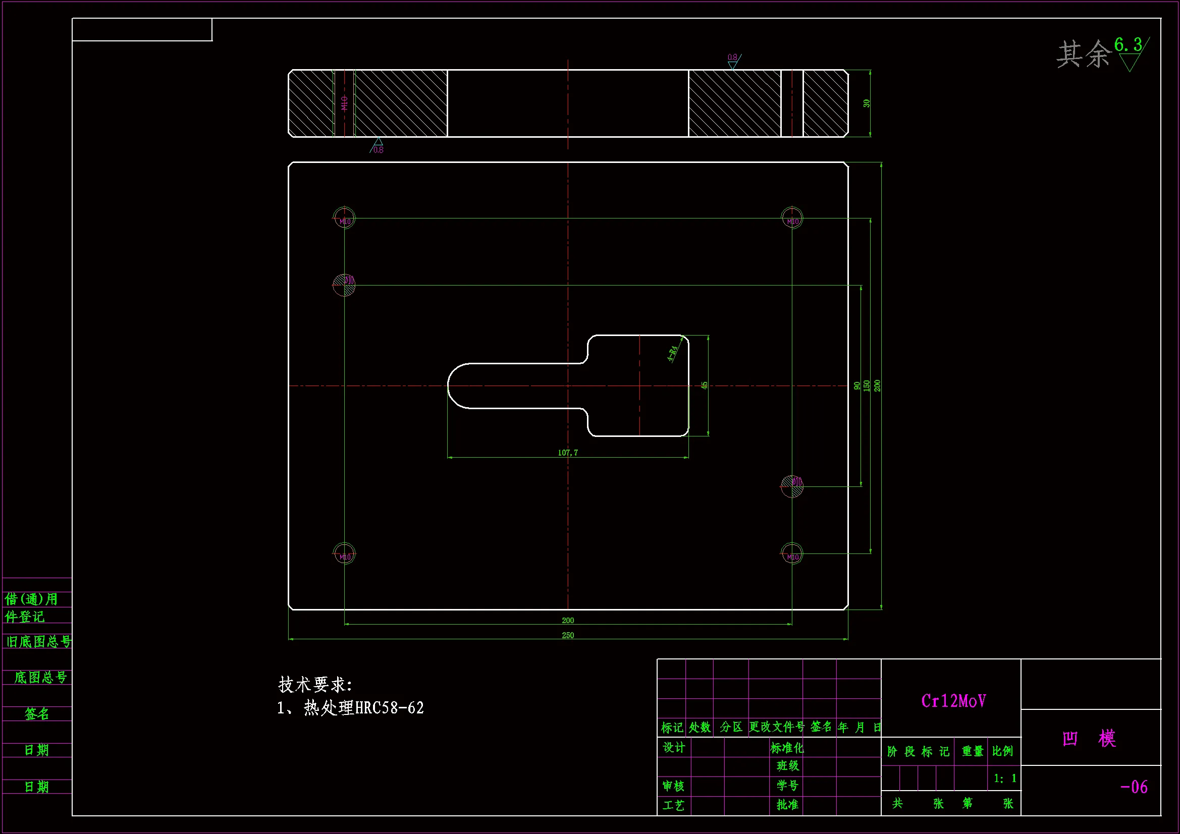Click the 旧底图总号 side label cell
The height and width of the screenshot is (834, 1180).
[38, 642]
